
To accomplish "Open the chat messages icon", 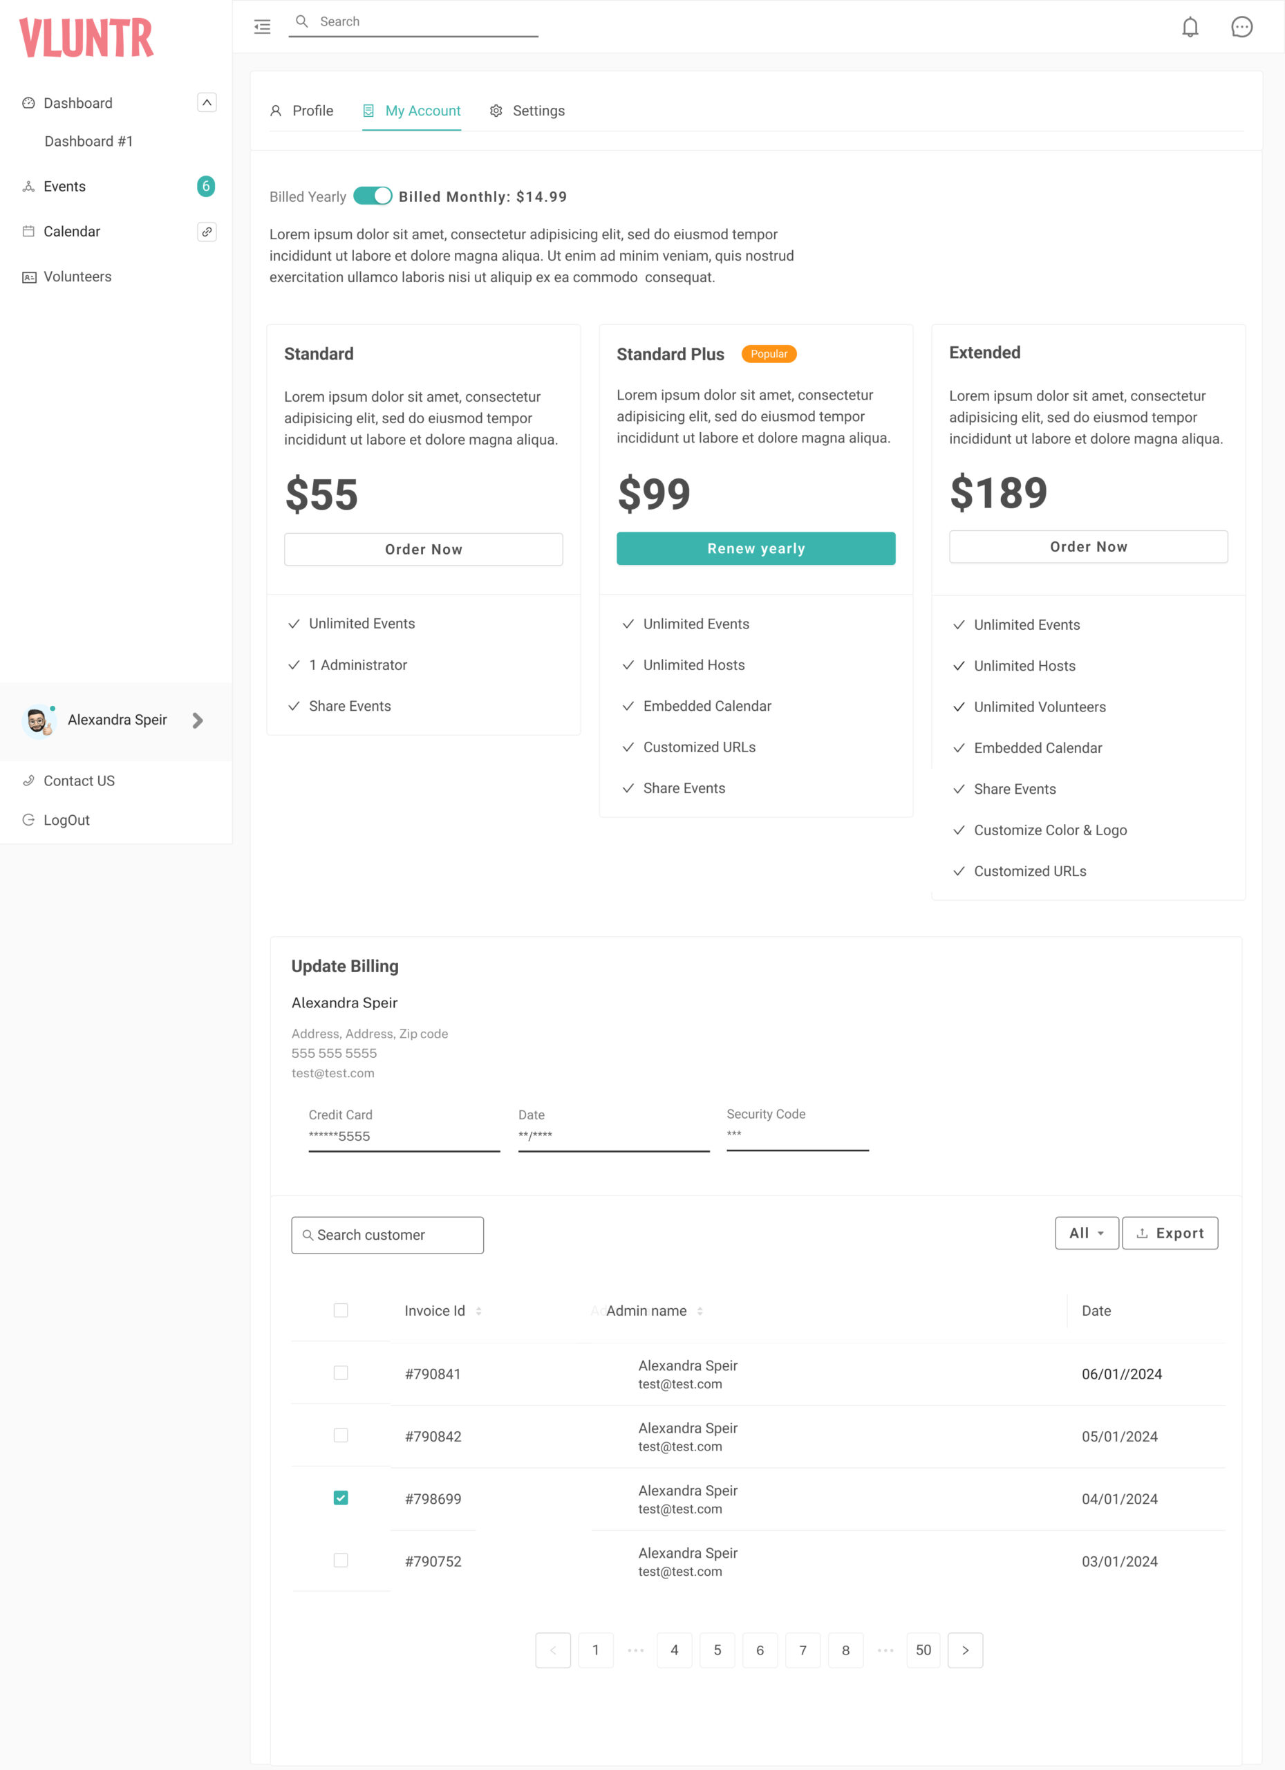I will click(x=1241, y=28).
